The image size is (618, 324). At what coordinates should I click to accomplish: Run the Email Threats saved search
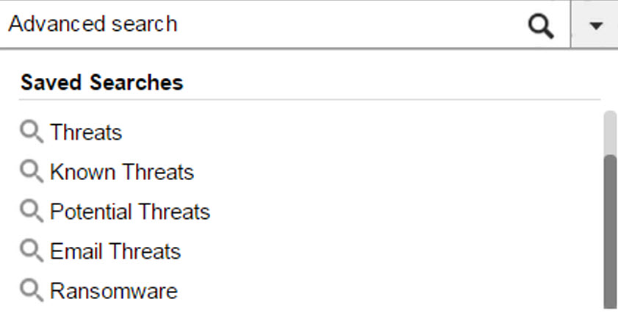pyautogui.click(x=115, y=252)
